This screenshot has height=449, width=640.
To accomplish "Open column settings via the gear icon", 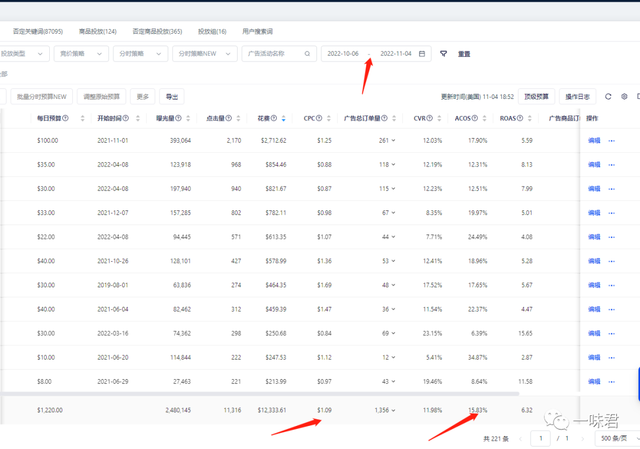I will pos(624,97).
